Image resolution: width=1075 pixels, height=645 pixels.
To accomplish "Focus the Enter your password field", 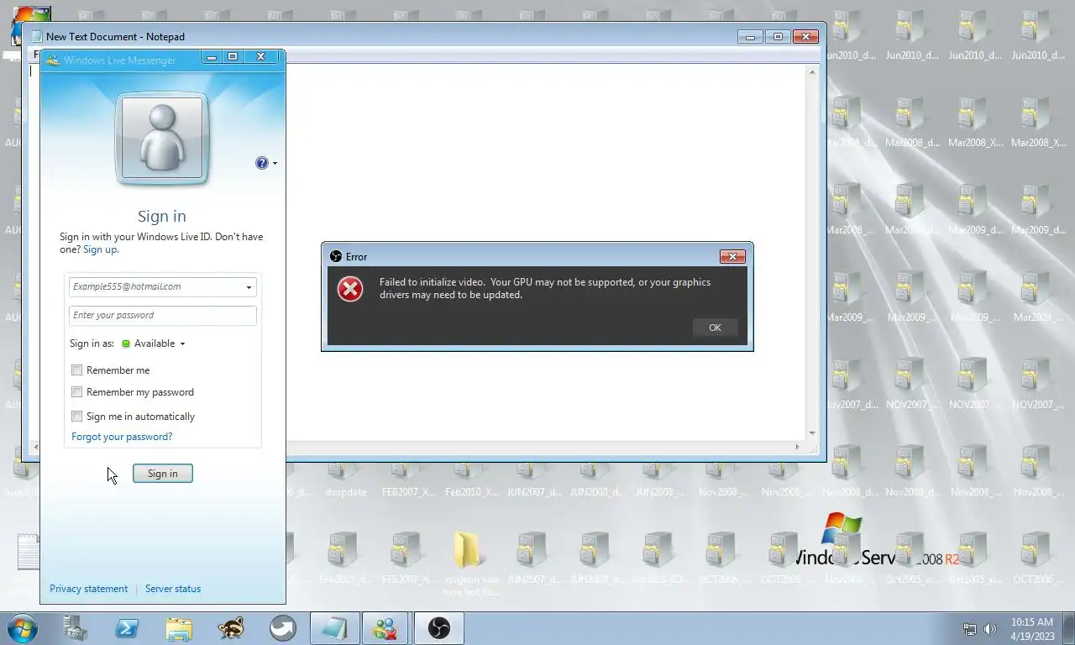I will click(x=162, y=315).
